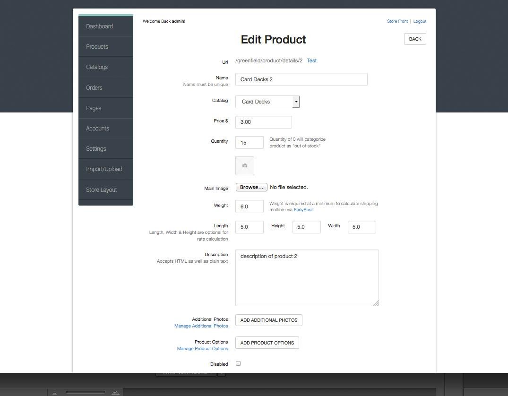Follow the EasyPost link

pyautogui.click(x=303, y=209)
